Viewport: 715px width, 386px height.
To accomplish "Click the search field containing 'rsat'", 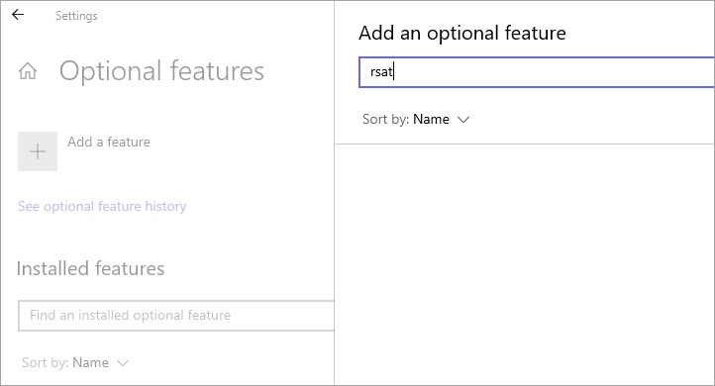I will [x=537, y=72].
